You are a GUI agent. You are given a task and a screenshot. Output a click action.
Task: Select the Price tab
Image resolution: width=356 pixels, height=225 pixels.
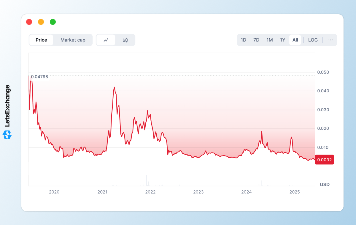(41, 40)
